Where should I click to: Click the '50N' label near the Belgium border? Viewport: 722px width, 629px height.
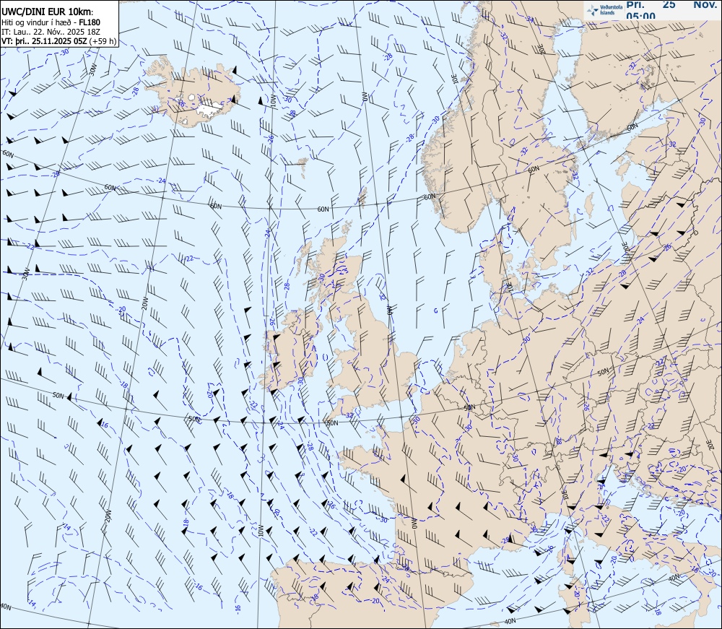tap(469, 407)
